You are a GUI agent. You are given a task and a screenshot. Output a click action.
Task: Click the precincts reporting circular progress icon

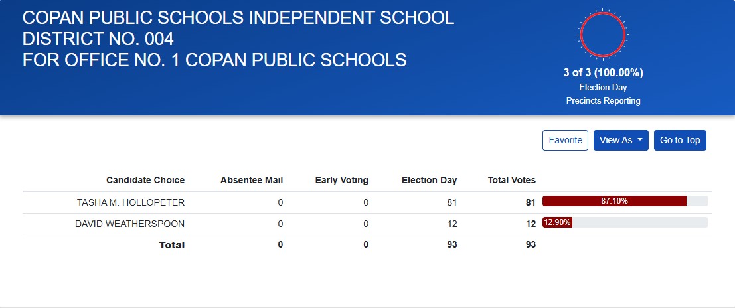click(x=603, y=35)
